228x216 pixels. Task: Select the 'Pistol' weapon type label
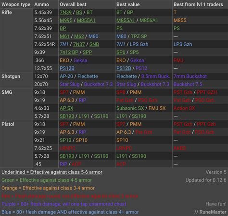[x=8, y=124]
